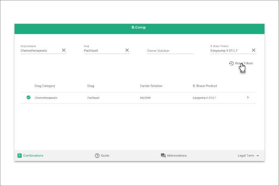Click the Carrier Solution input field

tap(170, 51)
